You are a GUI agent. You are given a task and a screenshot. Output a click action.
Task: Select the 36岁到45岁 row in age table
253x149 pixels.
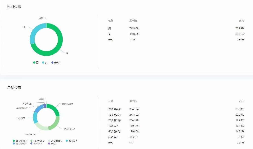coord(175,109)
